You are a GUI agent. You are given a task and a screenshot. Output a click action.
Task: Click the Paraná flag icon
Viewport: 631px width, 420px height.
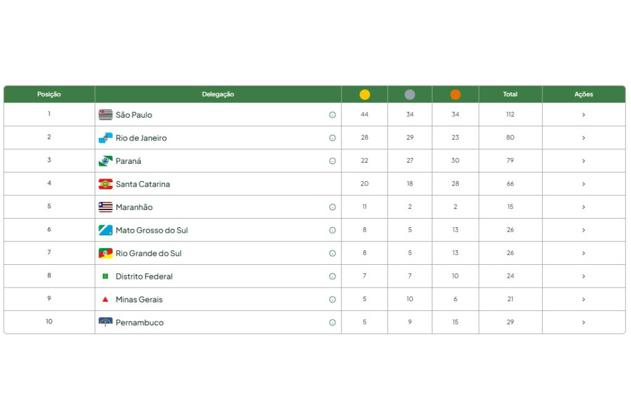pyautogui.click(x=105, y=161)
